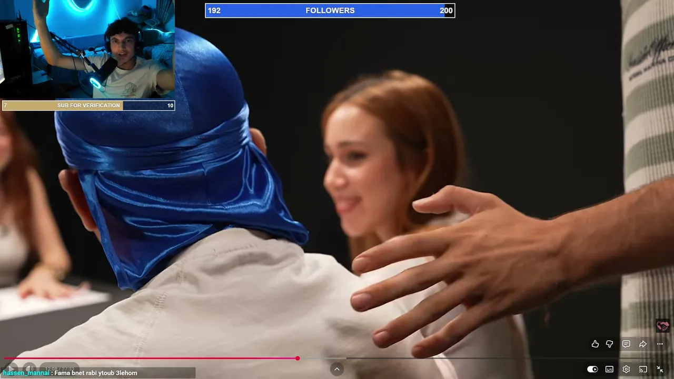Share the video using the arrow icon
This screenshot has width=674, height=379.
pyautogui.click(x=643, y=344)
